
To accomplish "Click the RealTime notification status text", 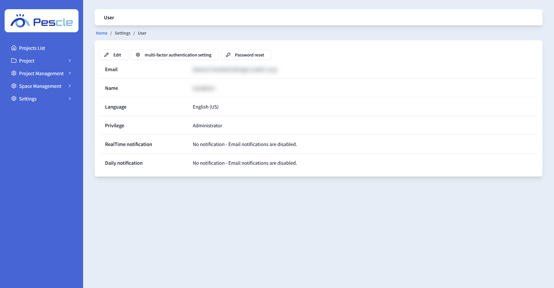I will [x=245, y=144].
